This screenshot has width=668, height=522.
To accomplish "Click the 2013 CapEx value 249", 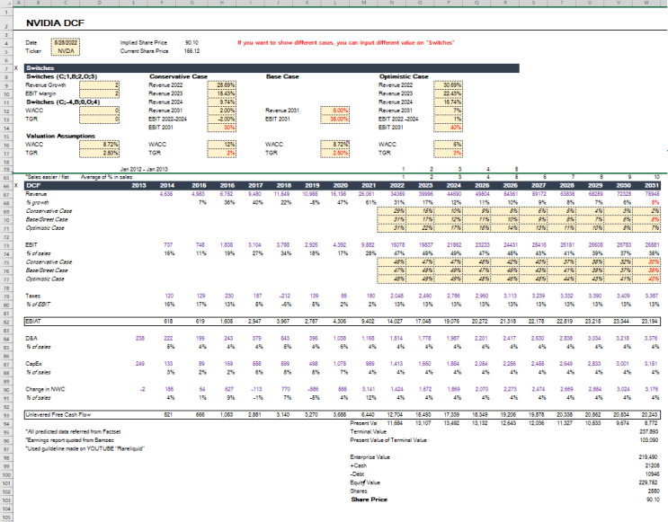I will [139, 364].
